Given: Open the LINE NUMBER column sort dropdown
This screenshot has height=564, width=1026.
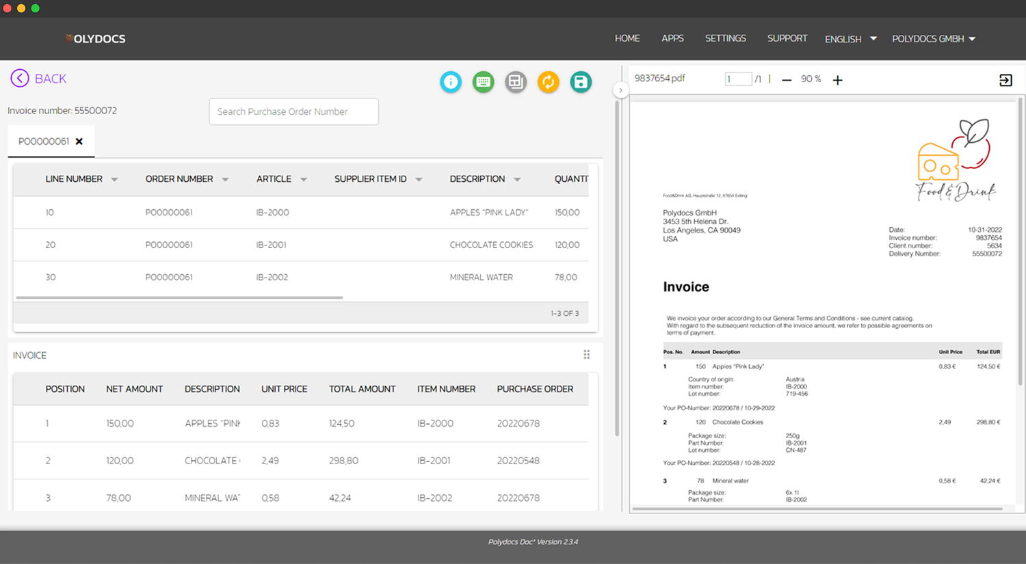Looking at the screenshot, I should point(114,179).
